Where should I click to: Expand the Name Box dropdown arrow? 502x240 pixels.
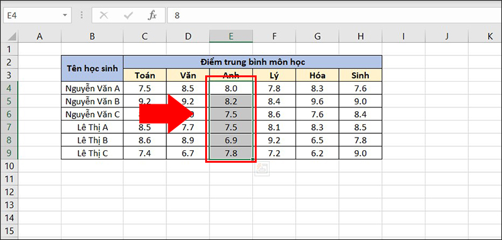click(65, 15)
